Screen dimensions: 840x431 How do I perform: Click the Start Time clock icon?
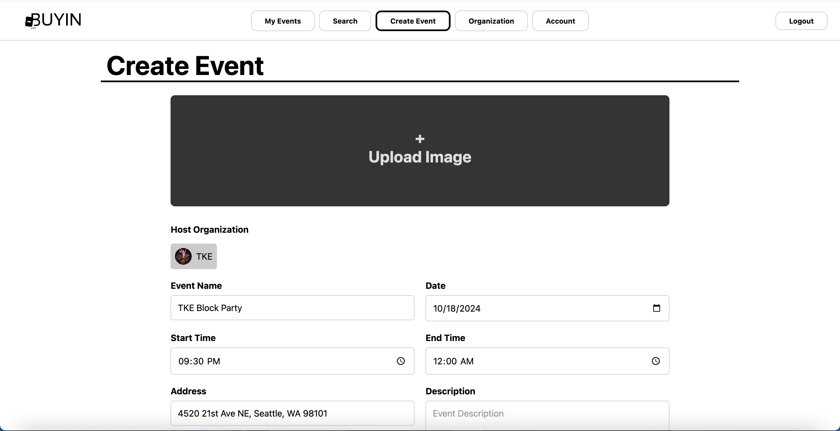point(401,361)
